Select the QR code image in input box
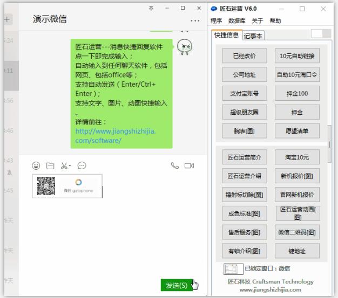This screenshot has height=298, width=338. [x=46, y=186]
